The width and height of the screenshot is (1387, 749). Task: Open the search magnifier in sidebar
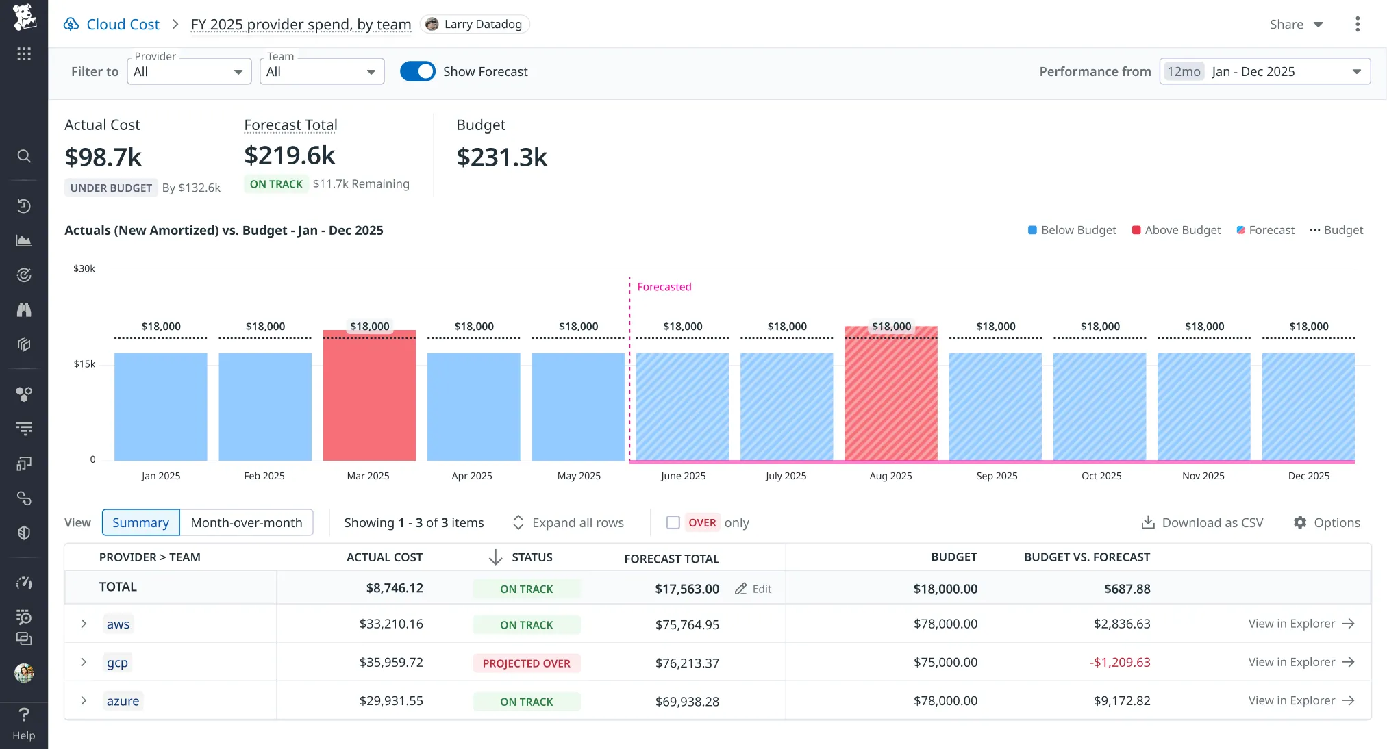click(24, 156)
